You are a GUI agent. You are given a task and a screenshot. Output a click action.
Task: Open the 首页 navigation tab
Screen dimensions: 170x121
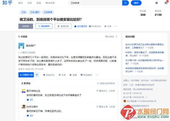pos(20,3)
